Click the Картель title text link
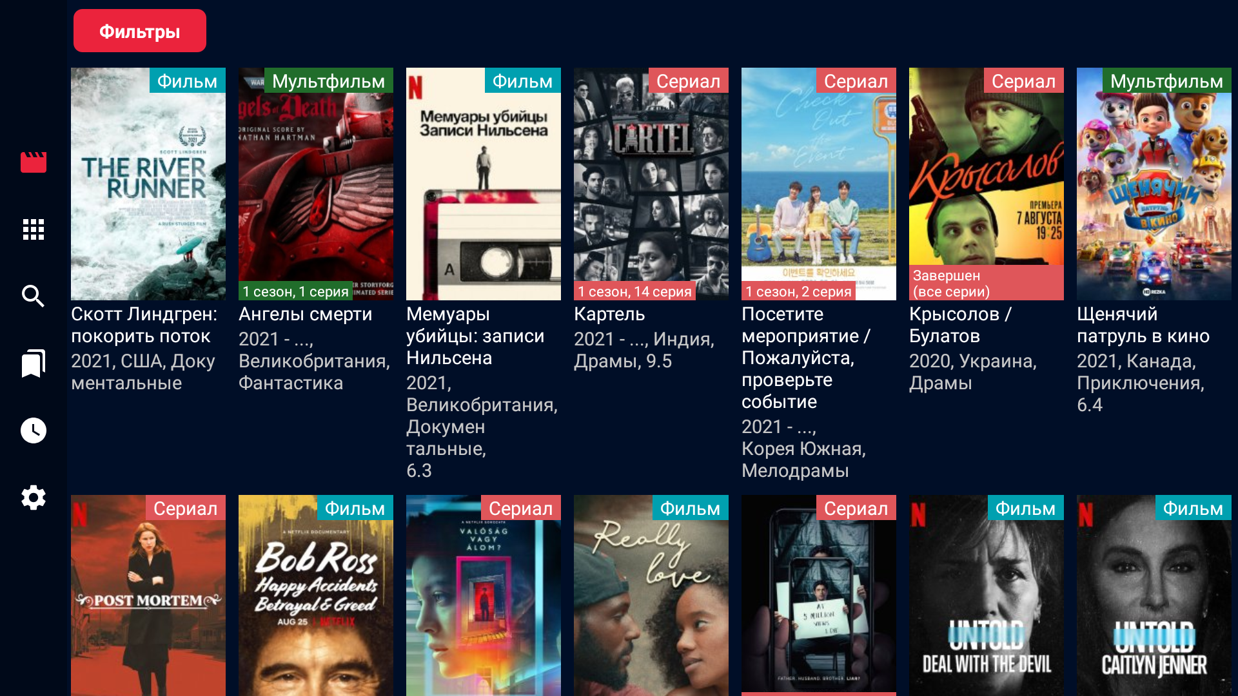This screenshot has width=1238, height=696. coord(609,314)
